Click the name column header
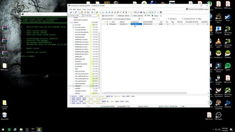This screenshot has height=132, width=235. tap(113, 22)
